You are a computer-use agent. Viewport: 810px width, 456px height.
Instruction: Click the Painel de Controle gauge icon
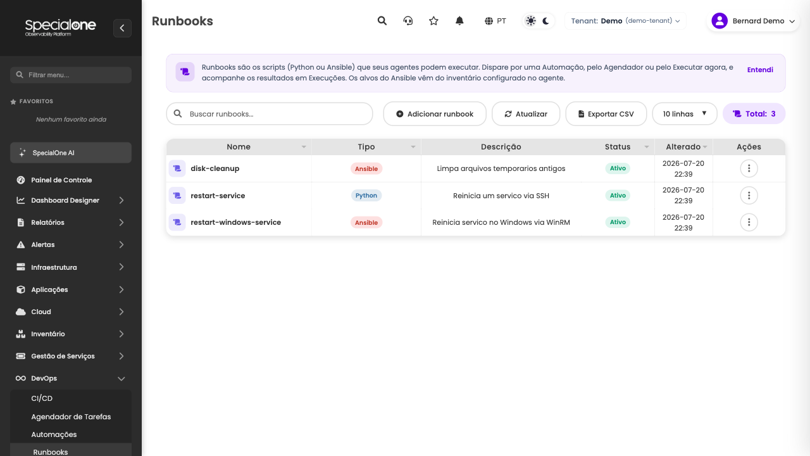(x=20, y=180)
